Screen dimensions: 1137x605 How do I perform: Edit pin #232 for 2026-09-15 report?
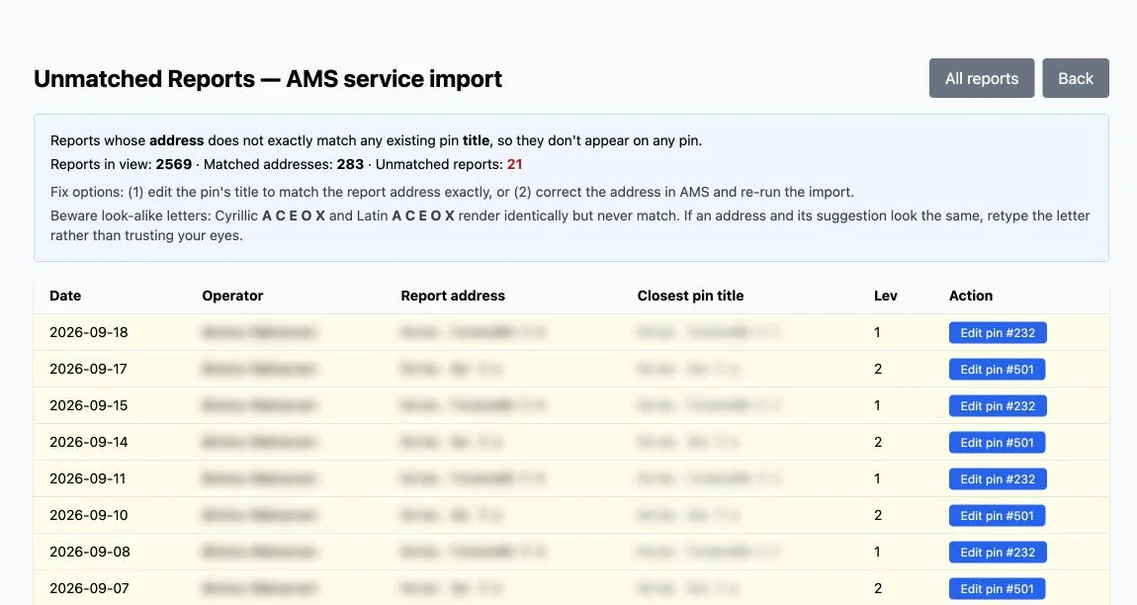click(997, 406)
